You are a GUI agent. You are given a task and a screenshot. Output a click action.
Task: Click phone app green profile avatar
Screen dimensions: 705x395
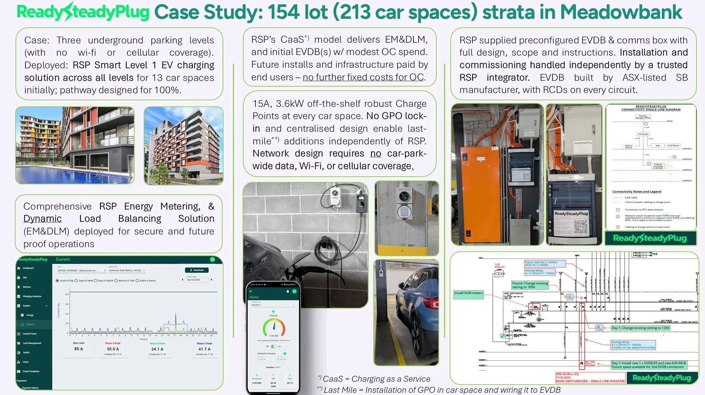(x=295, y=291)
